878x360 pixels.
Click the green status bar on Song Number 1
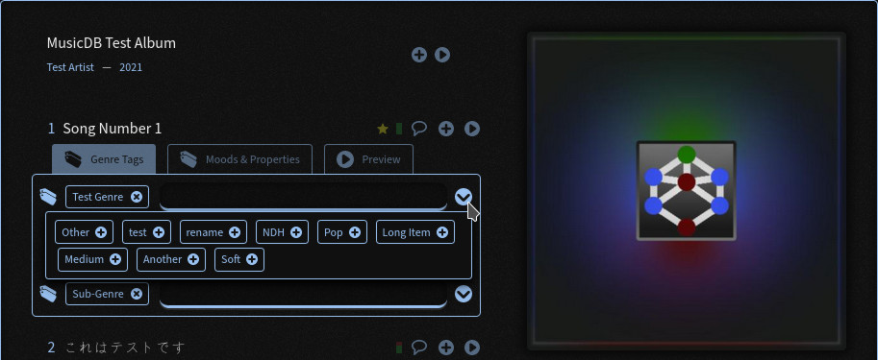pyautogui.click(x=399, y=130)
